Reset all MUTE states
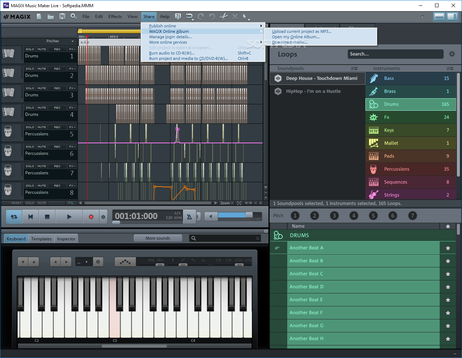Viewport: 462px width, 358px height. (42, 203)
